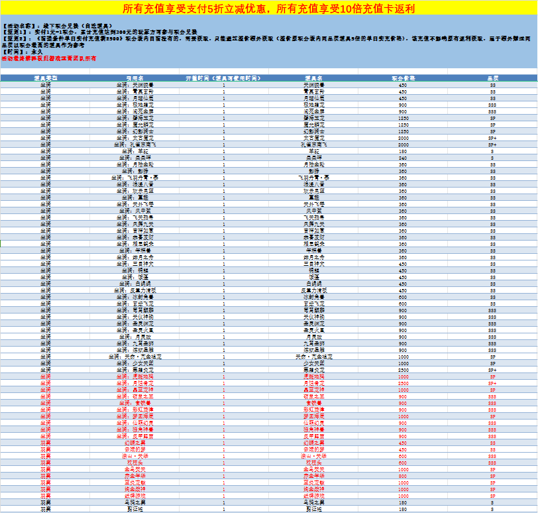Click the yellow promotional banner at top

(x=268, y=9)
